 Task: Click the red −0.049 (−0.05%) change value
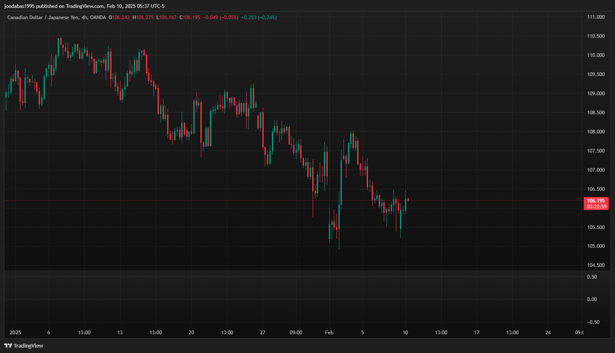coord(220,17)
